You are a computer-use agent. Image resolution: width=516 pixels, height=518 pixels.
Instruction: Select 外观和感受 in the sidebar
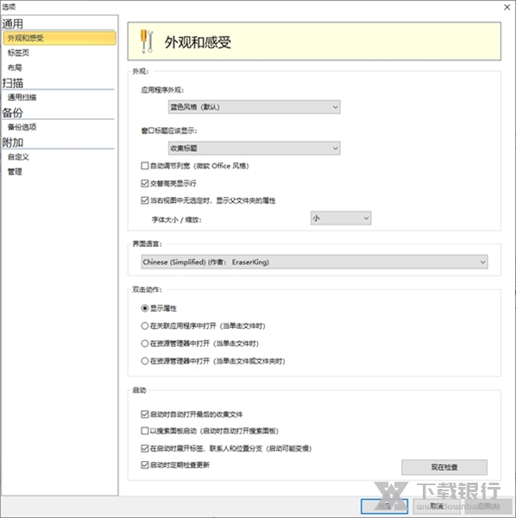click(x=60, y=38)
